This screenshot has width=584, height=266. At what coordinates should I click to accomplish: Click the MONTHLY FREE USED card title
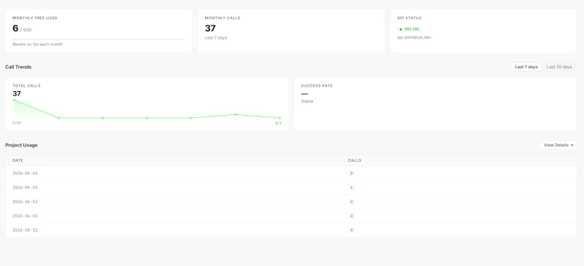click(35, 18)
